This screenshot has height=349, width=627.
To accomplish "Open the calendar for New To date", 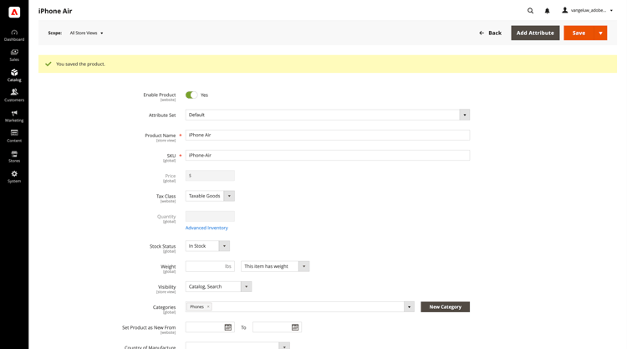I will pos(295,327).
